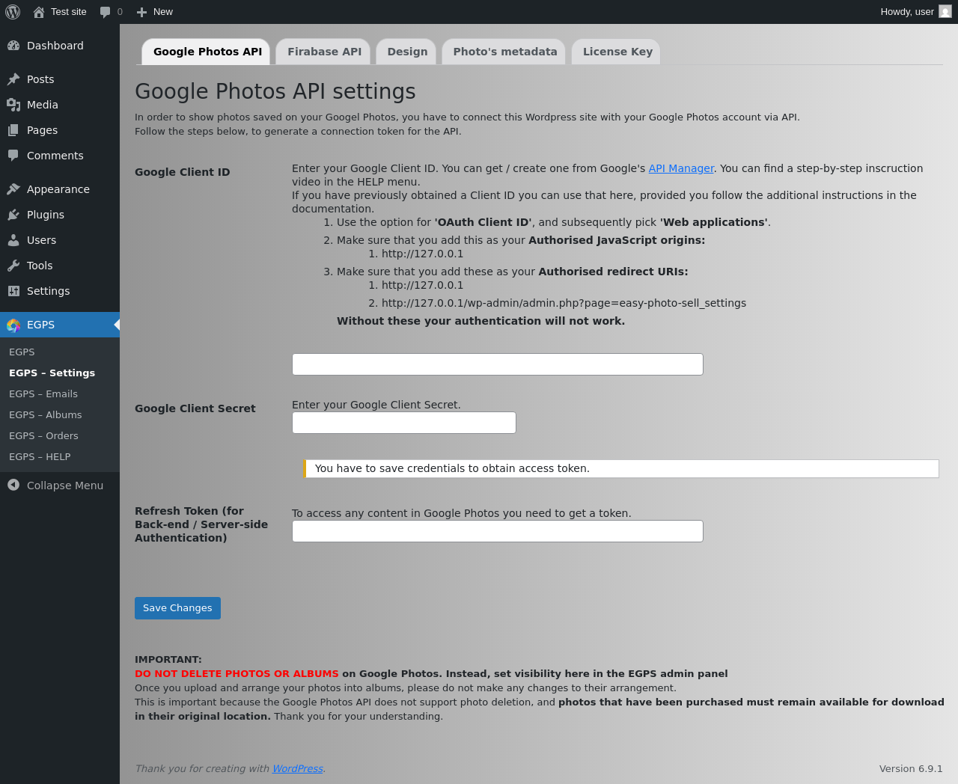Open the Pages menu label
958x784 pixels.
point(42,130)
